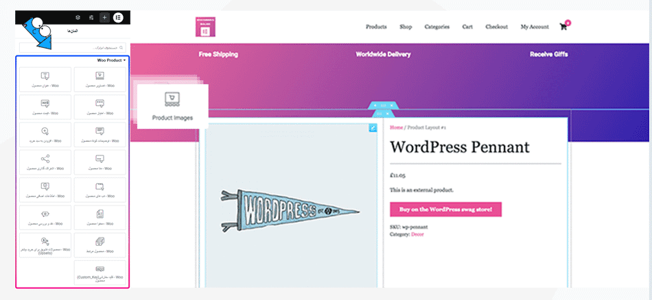This screenshot has height=300, width=652.
Task: Pick the Woo Product Content widget
Action: pyautogui.click(x=100, y=217)
